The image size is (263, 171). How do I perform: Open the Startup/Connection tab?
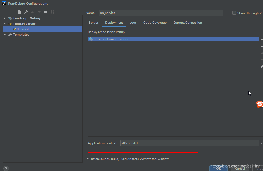188,23
